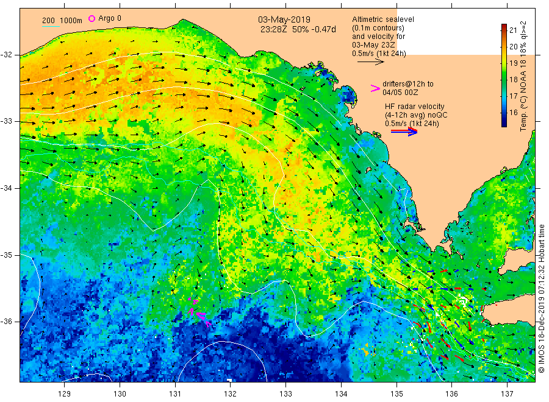Click the date text 03-May-2019
Screen dimensions: 549x402
point(284,19)
